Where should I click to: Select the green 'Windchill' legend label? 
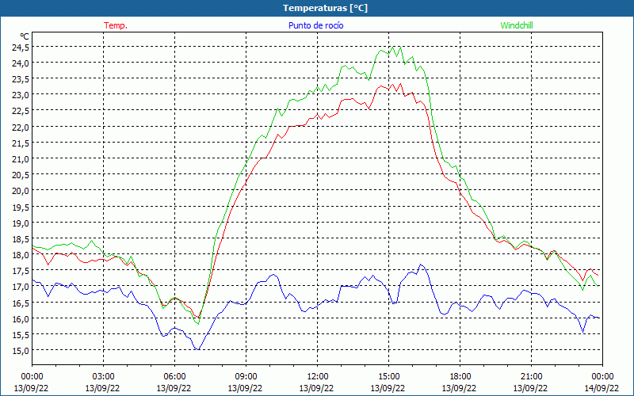(517, 25)
